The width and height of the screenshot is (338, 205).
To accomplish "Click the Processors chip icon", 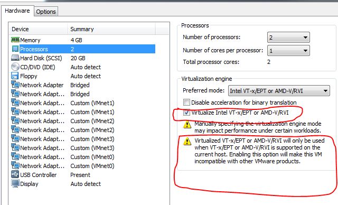I will (x=15, y=49).
